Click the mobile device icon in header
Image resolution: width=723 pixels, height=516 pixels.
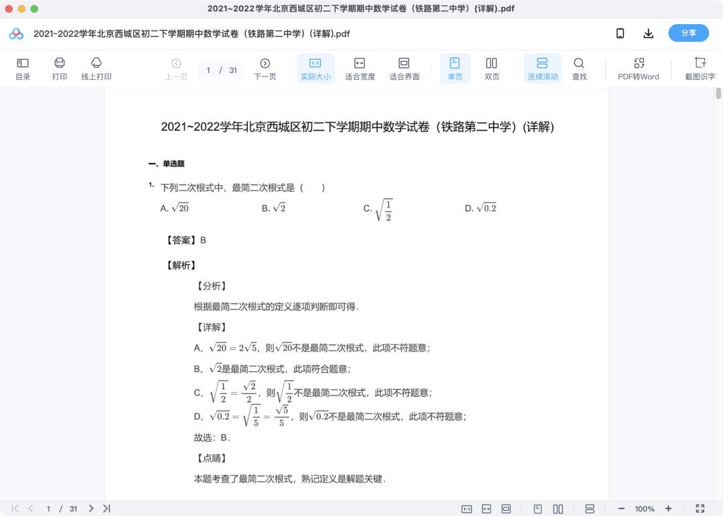click(x=620, y=34)
